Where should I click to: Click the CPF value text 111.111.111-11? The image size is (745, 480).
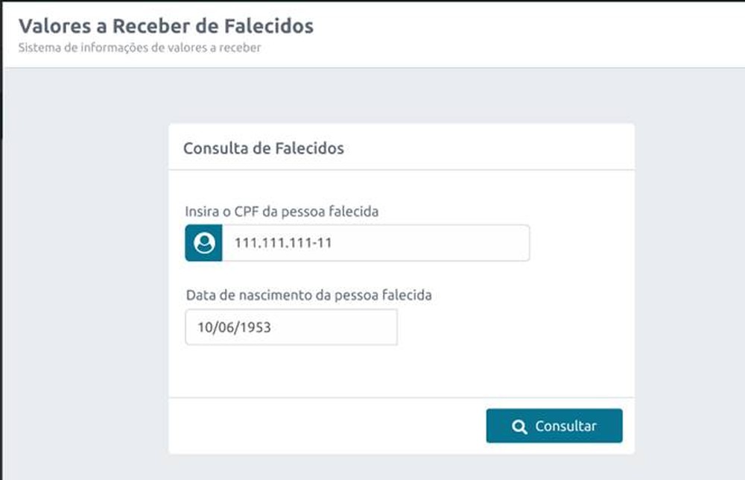(283, 243)
